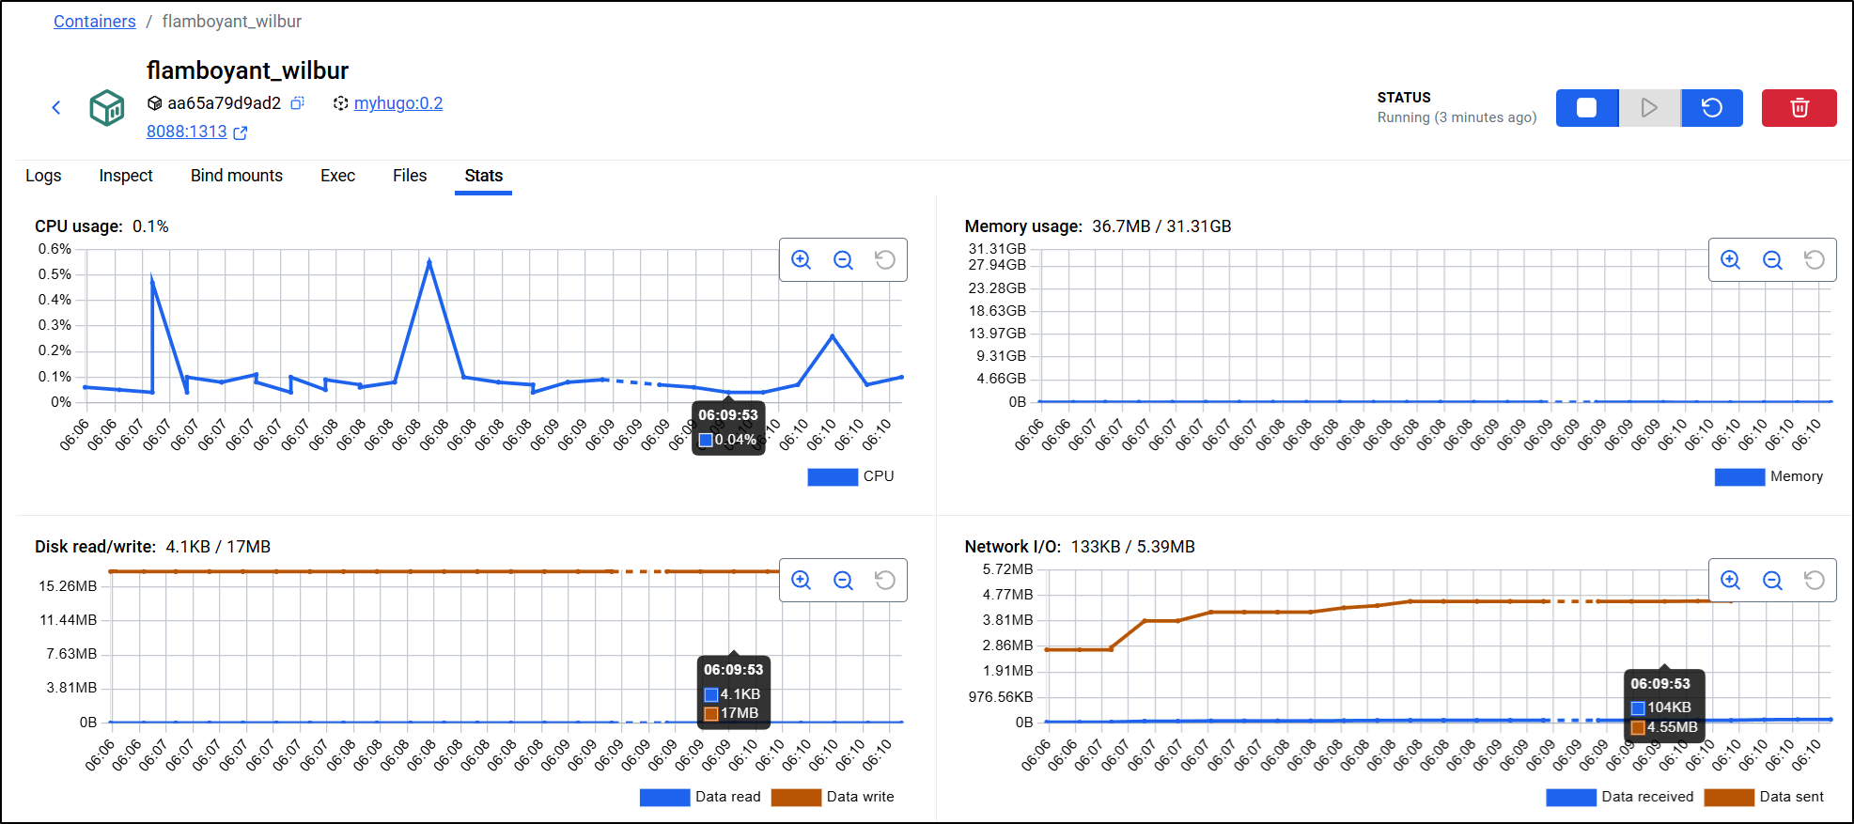Screen dimensions: 1854x824
Task: Zoom out on the Memory usage chart
Action: 1772,260
